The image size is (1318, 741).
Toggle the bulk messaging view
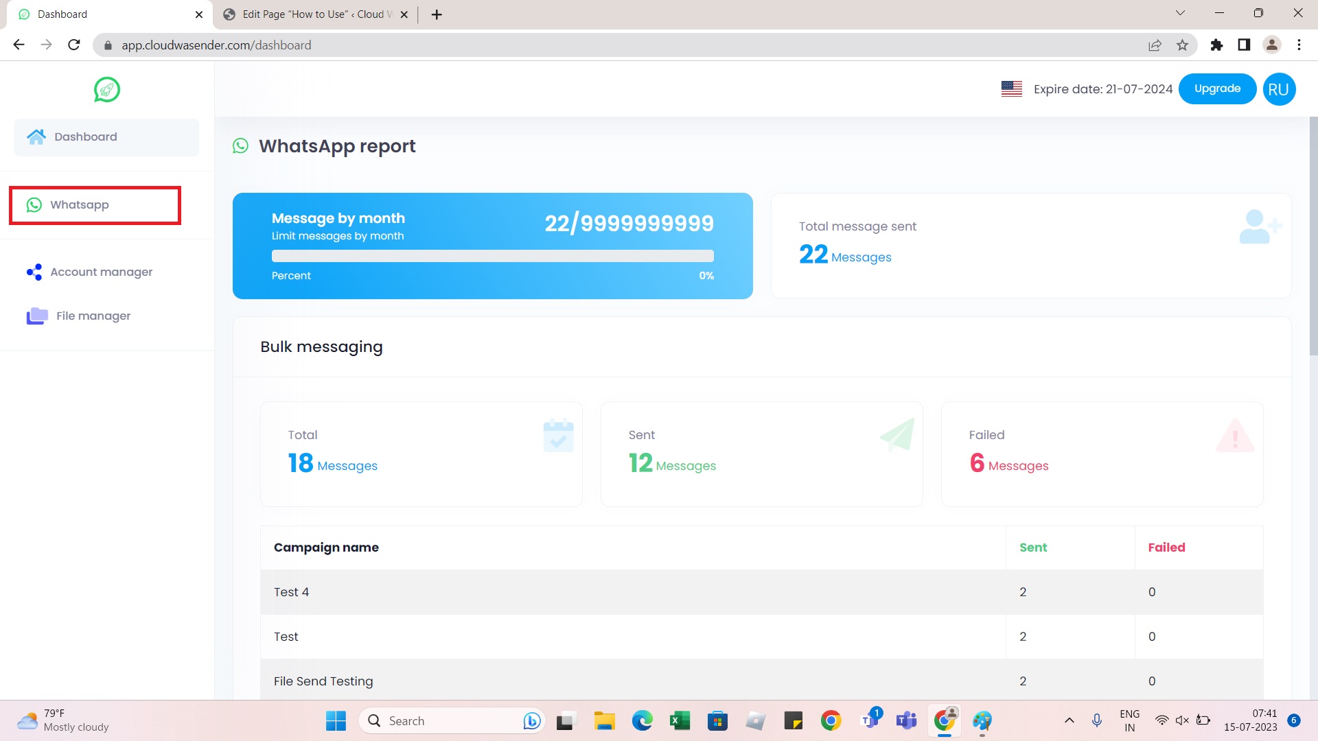[321, 346]
